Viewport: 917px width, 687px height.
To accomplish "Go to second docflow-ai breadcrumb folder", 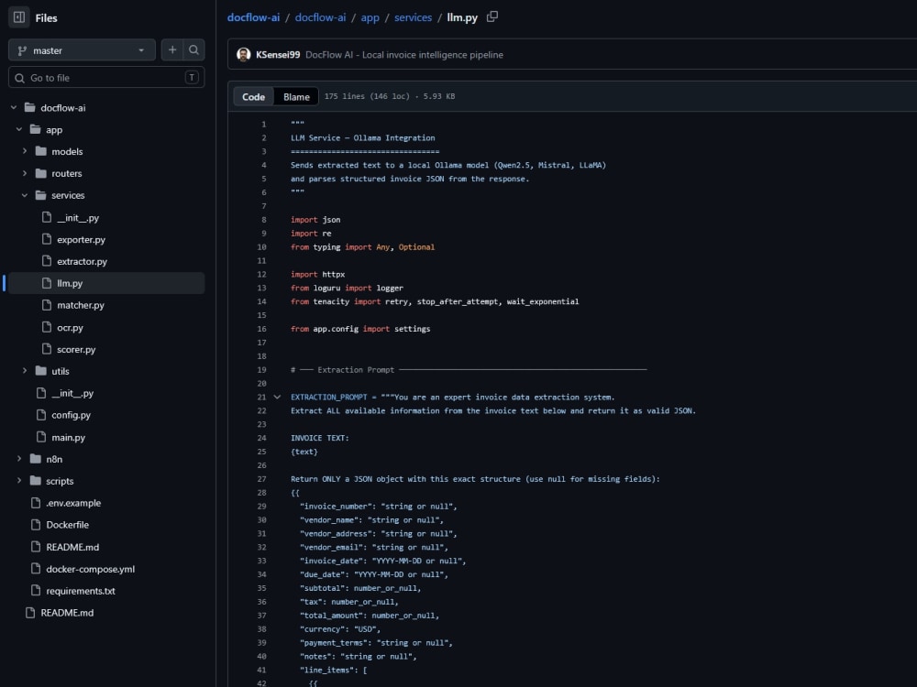I will click(x=320, y=17).
